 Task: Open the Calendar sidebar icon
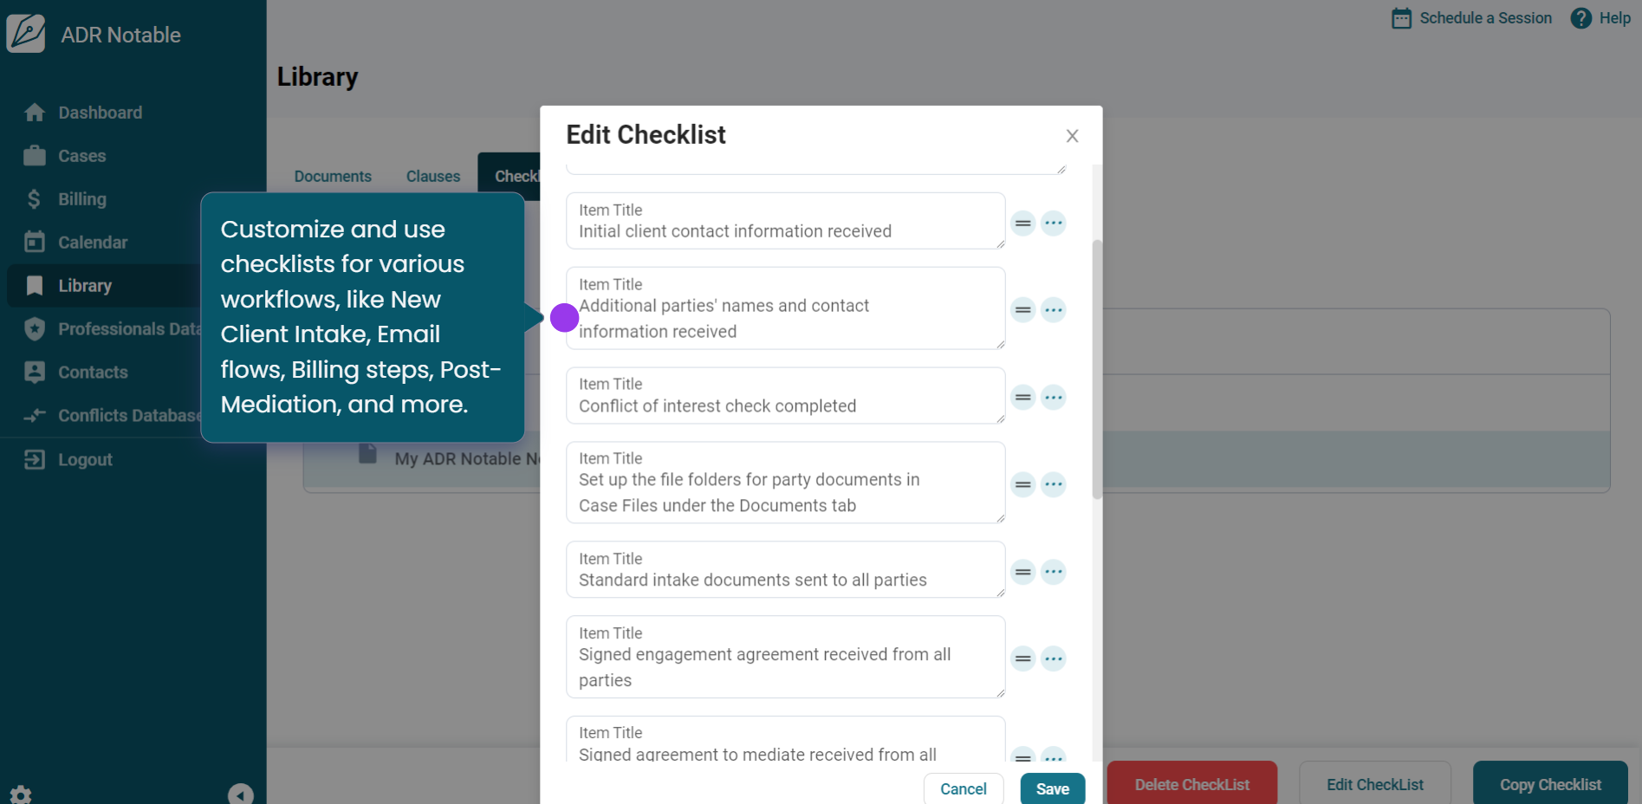pyautogui.click(x=35, y=243)
